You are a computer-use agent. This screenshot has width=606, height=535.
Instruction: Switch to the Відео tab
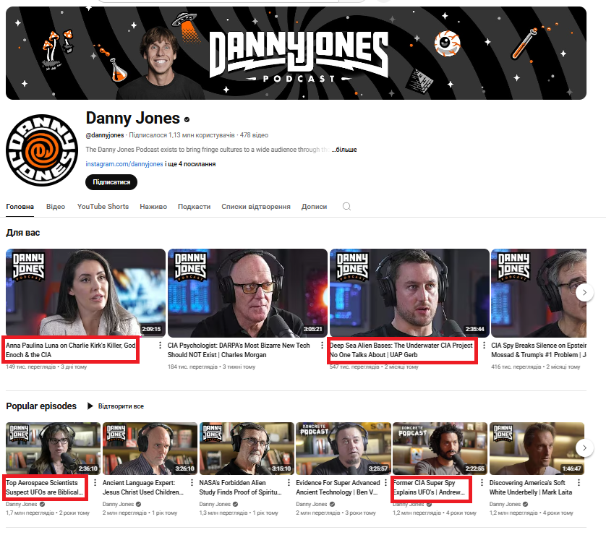coord(56,206)
